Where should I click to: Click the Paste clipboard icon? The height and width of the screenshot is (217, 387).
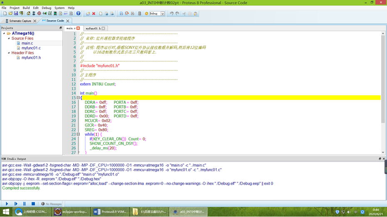[195, 14]
